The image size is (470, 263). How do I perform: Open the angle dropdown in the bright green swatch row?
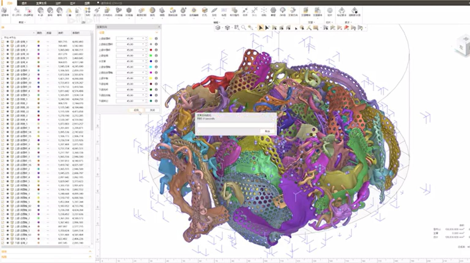click(143, 55)
